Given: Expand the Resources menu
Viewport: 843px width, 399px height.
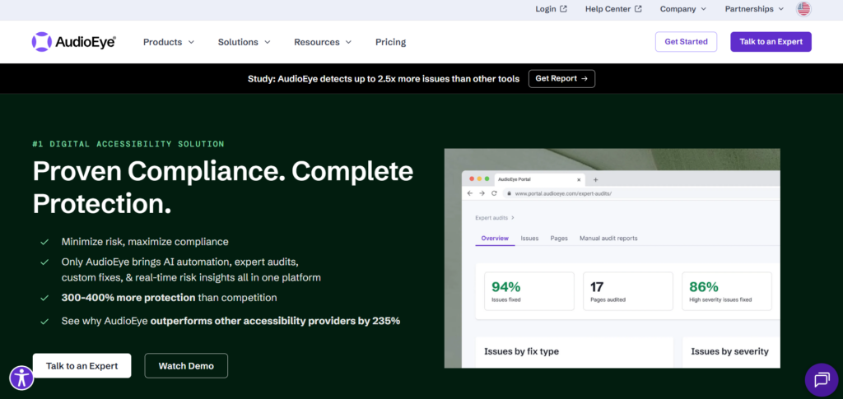Looking at the screenshot, I should pyautogui.click(x=323, y=42).
